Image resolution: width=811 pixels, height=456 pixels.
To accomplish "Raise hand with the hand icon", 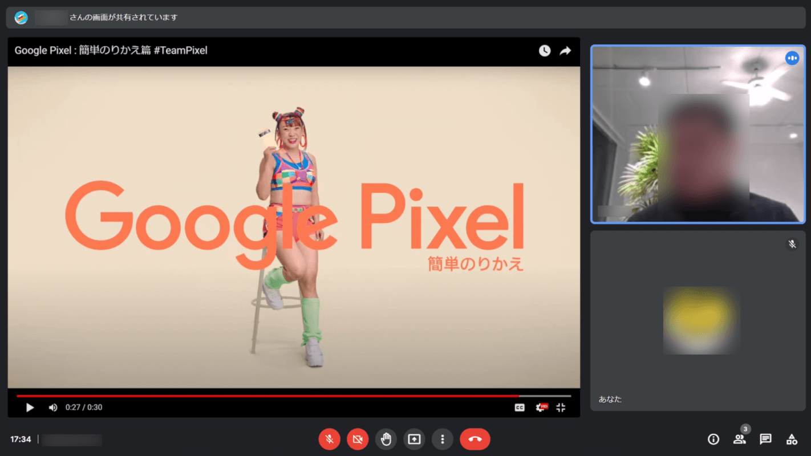I will click(386, 439).
